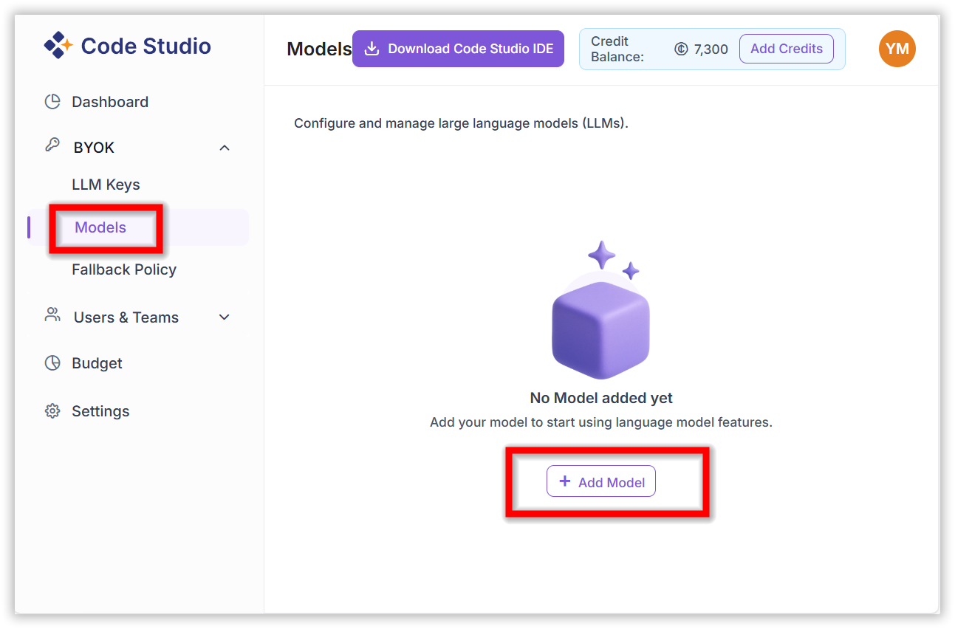Image resolution: width=955 pixels, height=629 pixels.
Task: Click the Add Credits button
Action: pyautogui.click(x=786, y=48)
